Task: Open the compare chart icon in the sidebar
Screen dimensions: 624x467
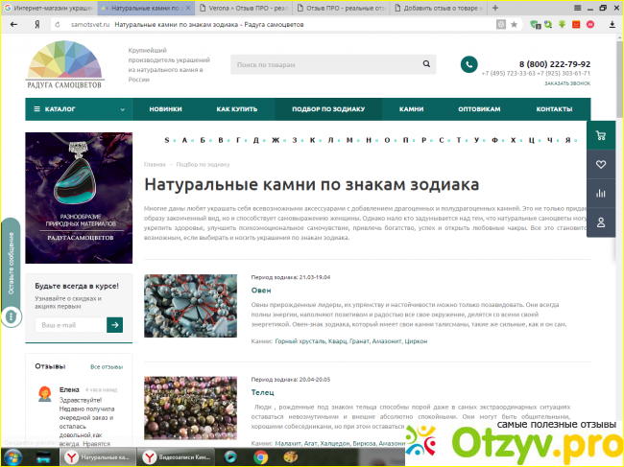Action: click(601, 193)
